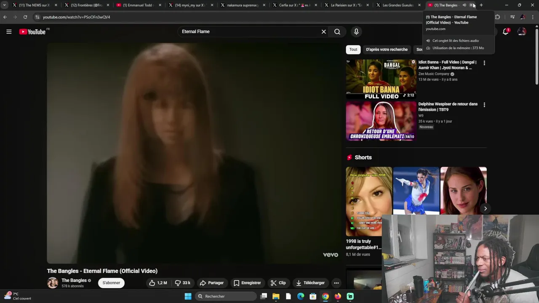Open the YouTube hamburger guide menu
Viewport: 539px width, 303px height.
tap(9, 32)
